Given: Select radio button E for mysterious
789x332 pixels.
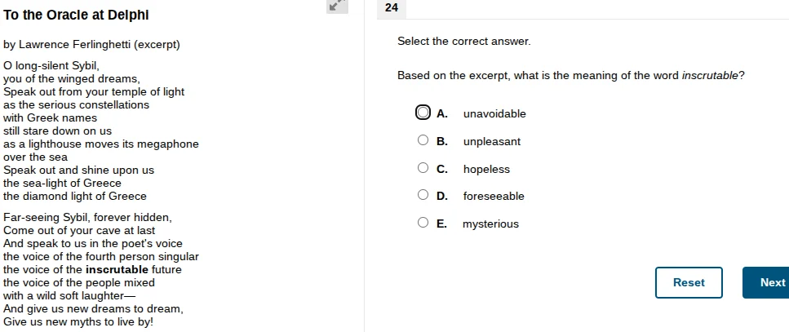Looking at the screenshot, I should point(423,223).
